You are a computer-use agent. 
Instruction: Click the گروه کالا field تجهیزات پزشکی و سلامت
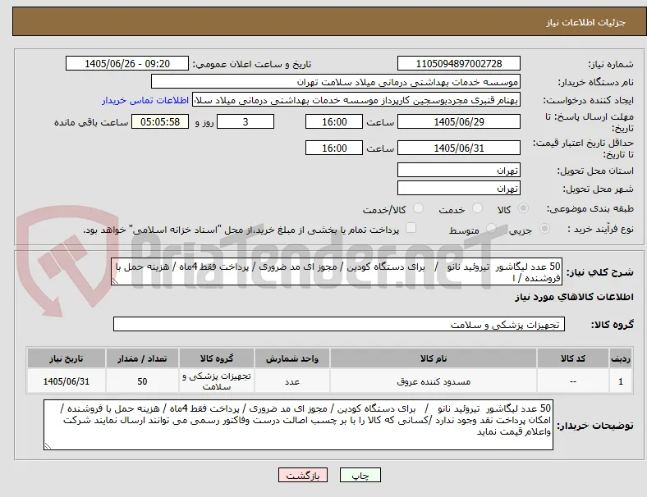[x=339, y=324]
